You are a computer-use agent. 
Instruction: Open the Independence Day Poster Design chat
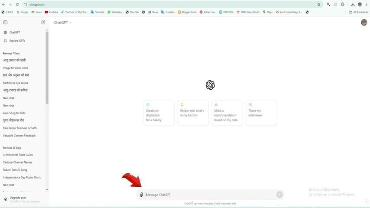pyautogui.click(x=22, y=177)
